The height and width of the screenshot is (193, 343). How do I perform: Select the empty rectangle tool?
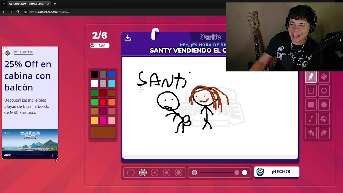point(311,91)
